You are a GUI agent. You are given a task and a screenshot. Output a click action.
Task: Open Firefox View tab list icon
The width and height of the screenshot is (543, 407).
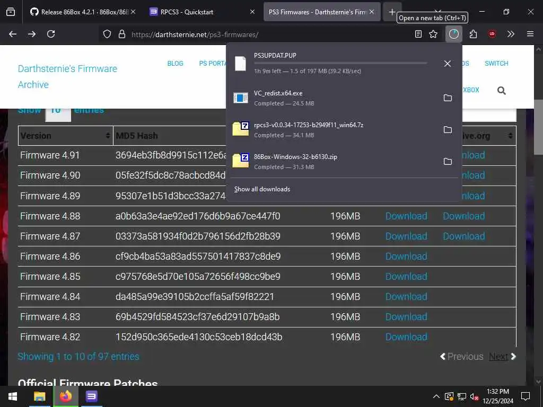11,12
